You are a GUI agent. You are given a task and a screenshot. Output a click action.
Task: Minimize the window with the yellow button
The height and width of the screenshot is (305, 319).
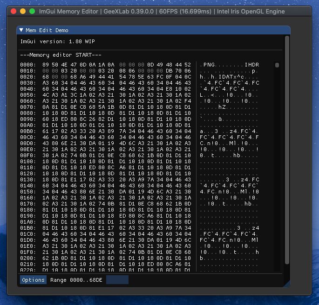(x=23, y=11)
